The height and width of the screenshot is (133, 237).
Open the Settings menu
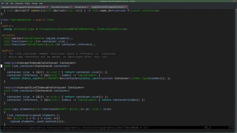[34, 3]
